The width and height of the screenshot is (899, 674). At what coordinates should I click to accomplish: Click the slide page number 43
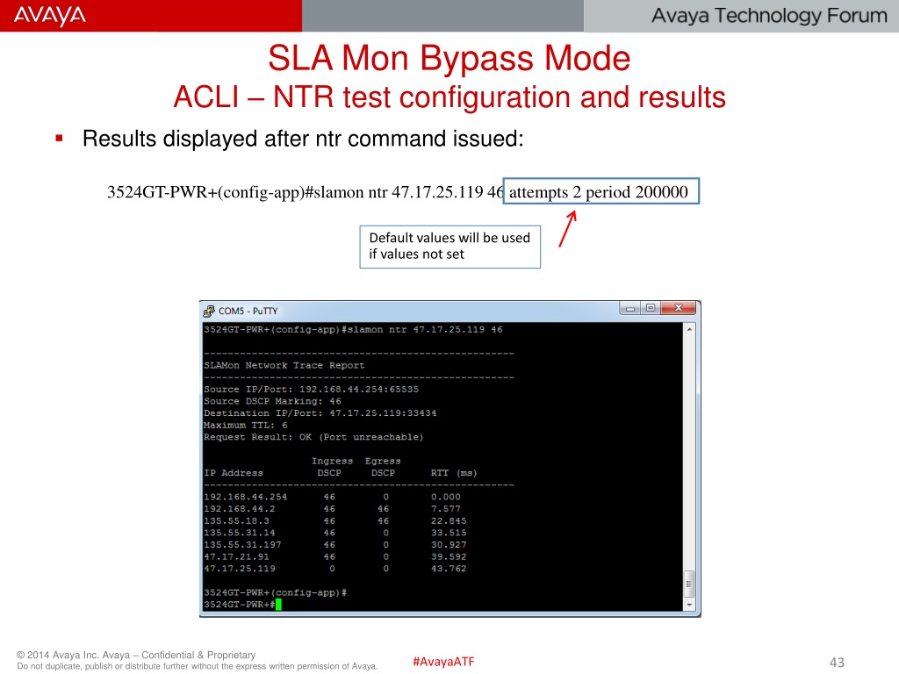(837, 663)
